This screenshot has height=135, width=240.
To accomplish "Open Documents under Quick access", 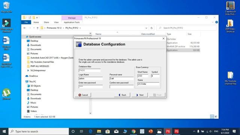I will [x=36, y=49].
